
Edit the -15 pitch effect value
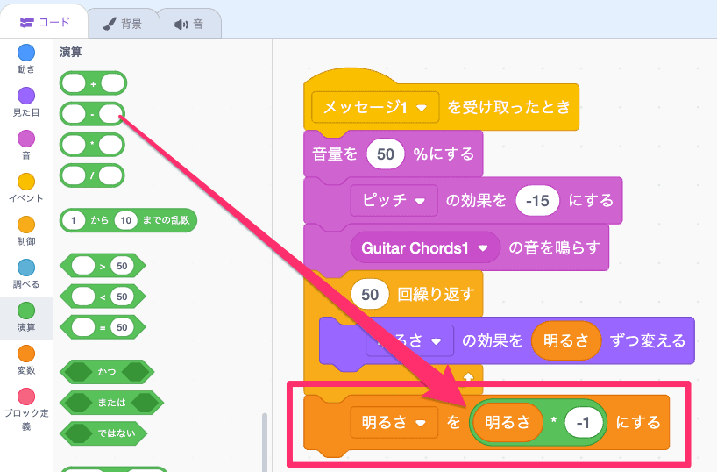pos(537,201)
